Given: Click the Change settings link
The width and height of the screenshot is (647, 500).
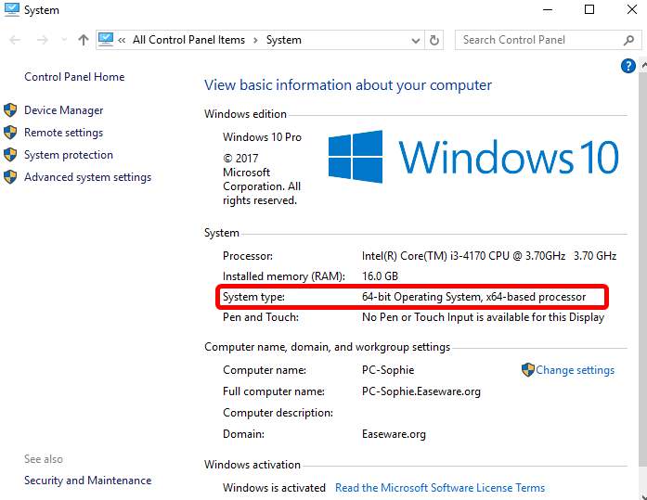Looking at the screenshot, I should (575, 370).
